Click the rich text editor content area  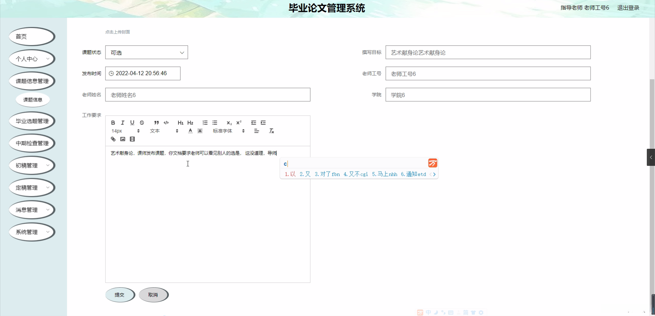pyautogui.click(x=208, y=214)
